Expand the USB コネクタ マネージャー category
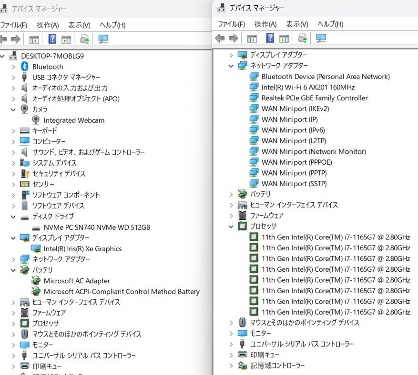418x375 pixels. point(13,77)
